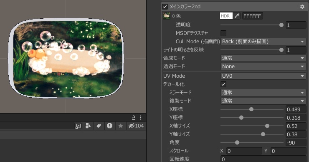Viewport: 309px width, 162px height.
Task: Open the search-by-type filter icon
Action: tap(88, 126)
